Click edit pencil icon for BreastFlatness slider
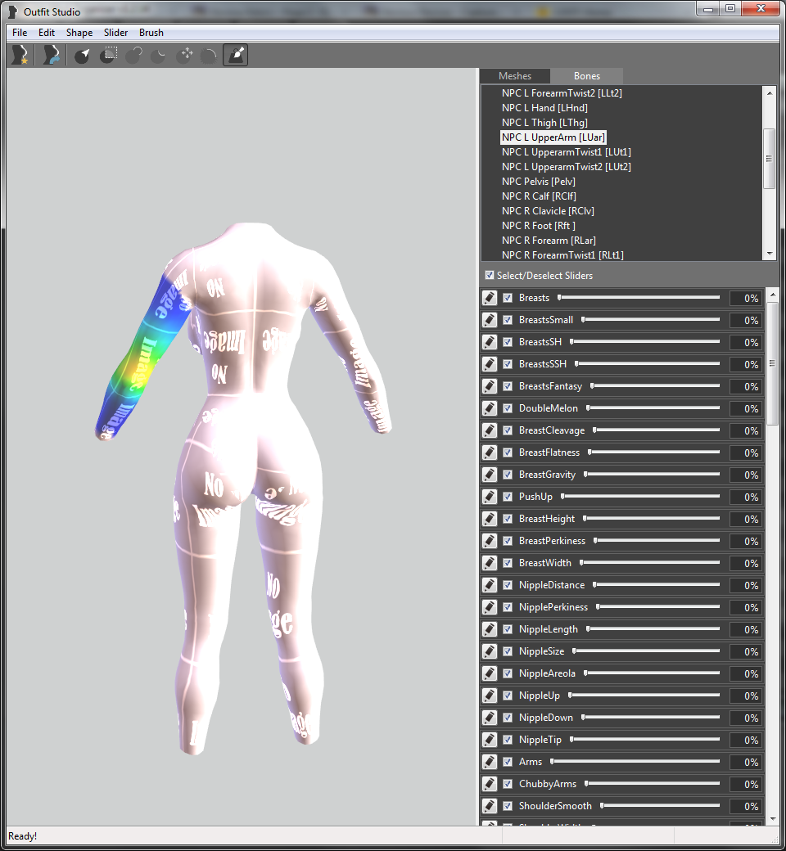The width and height of the screenshot is (786, 851). 490,453
